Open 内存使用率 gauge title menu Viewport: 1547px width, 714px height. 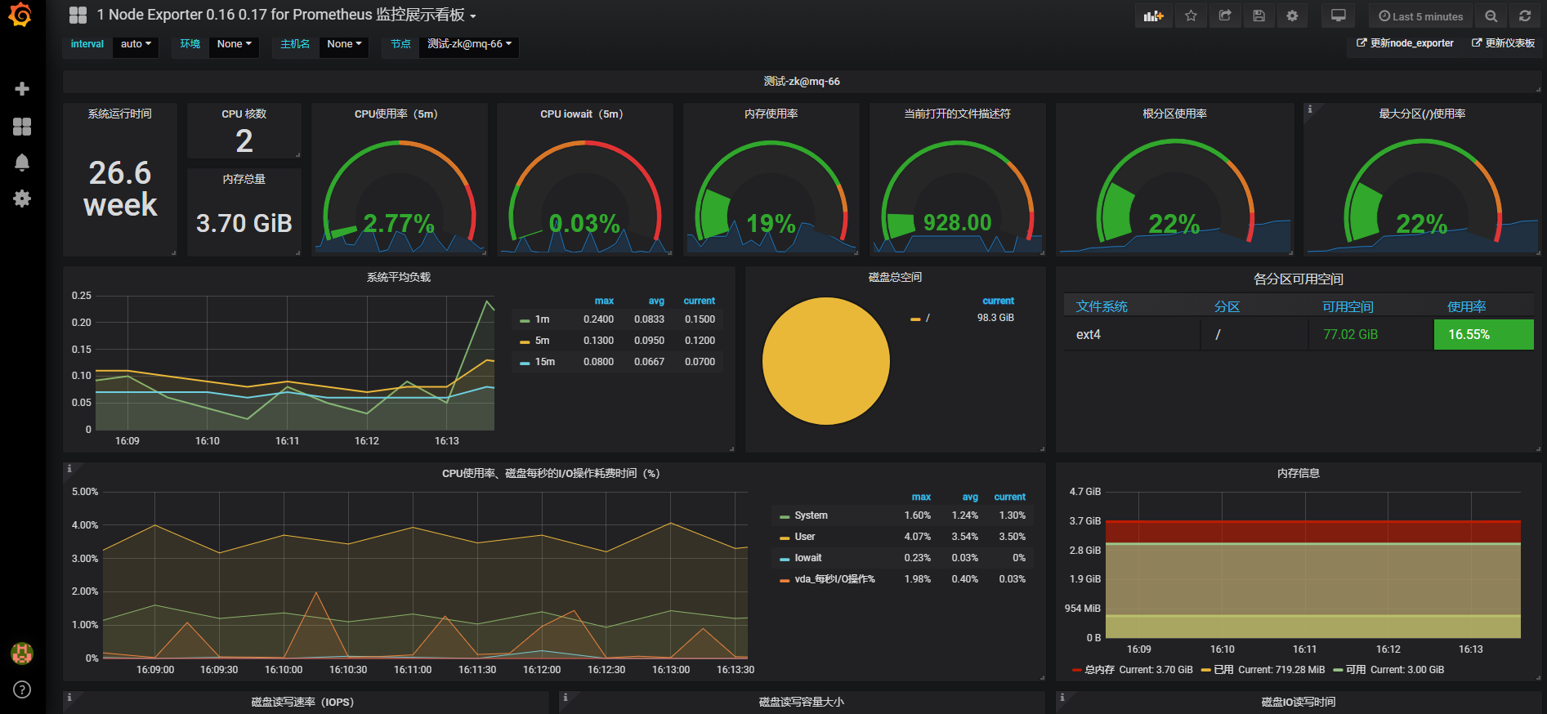click(771, 114)
